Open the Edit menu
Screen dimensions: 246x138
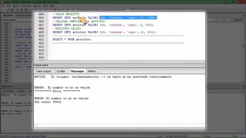pos(8,6)
